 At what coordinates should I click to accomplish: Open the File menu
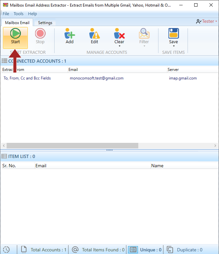(6, 14)
